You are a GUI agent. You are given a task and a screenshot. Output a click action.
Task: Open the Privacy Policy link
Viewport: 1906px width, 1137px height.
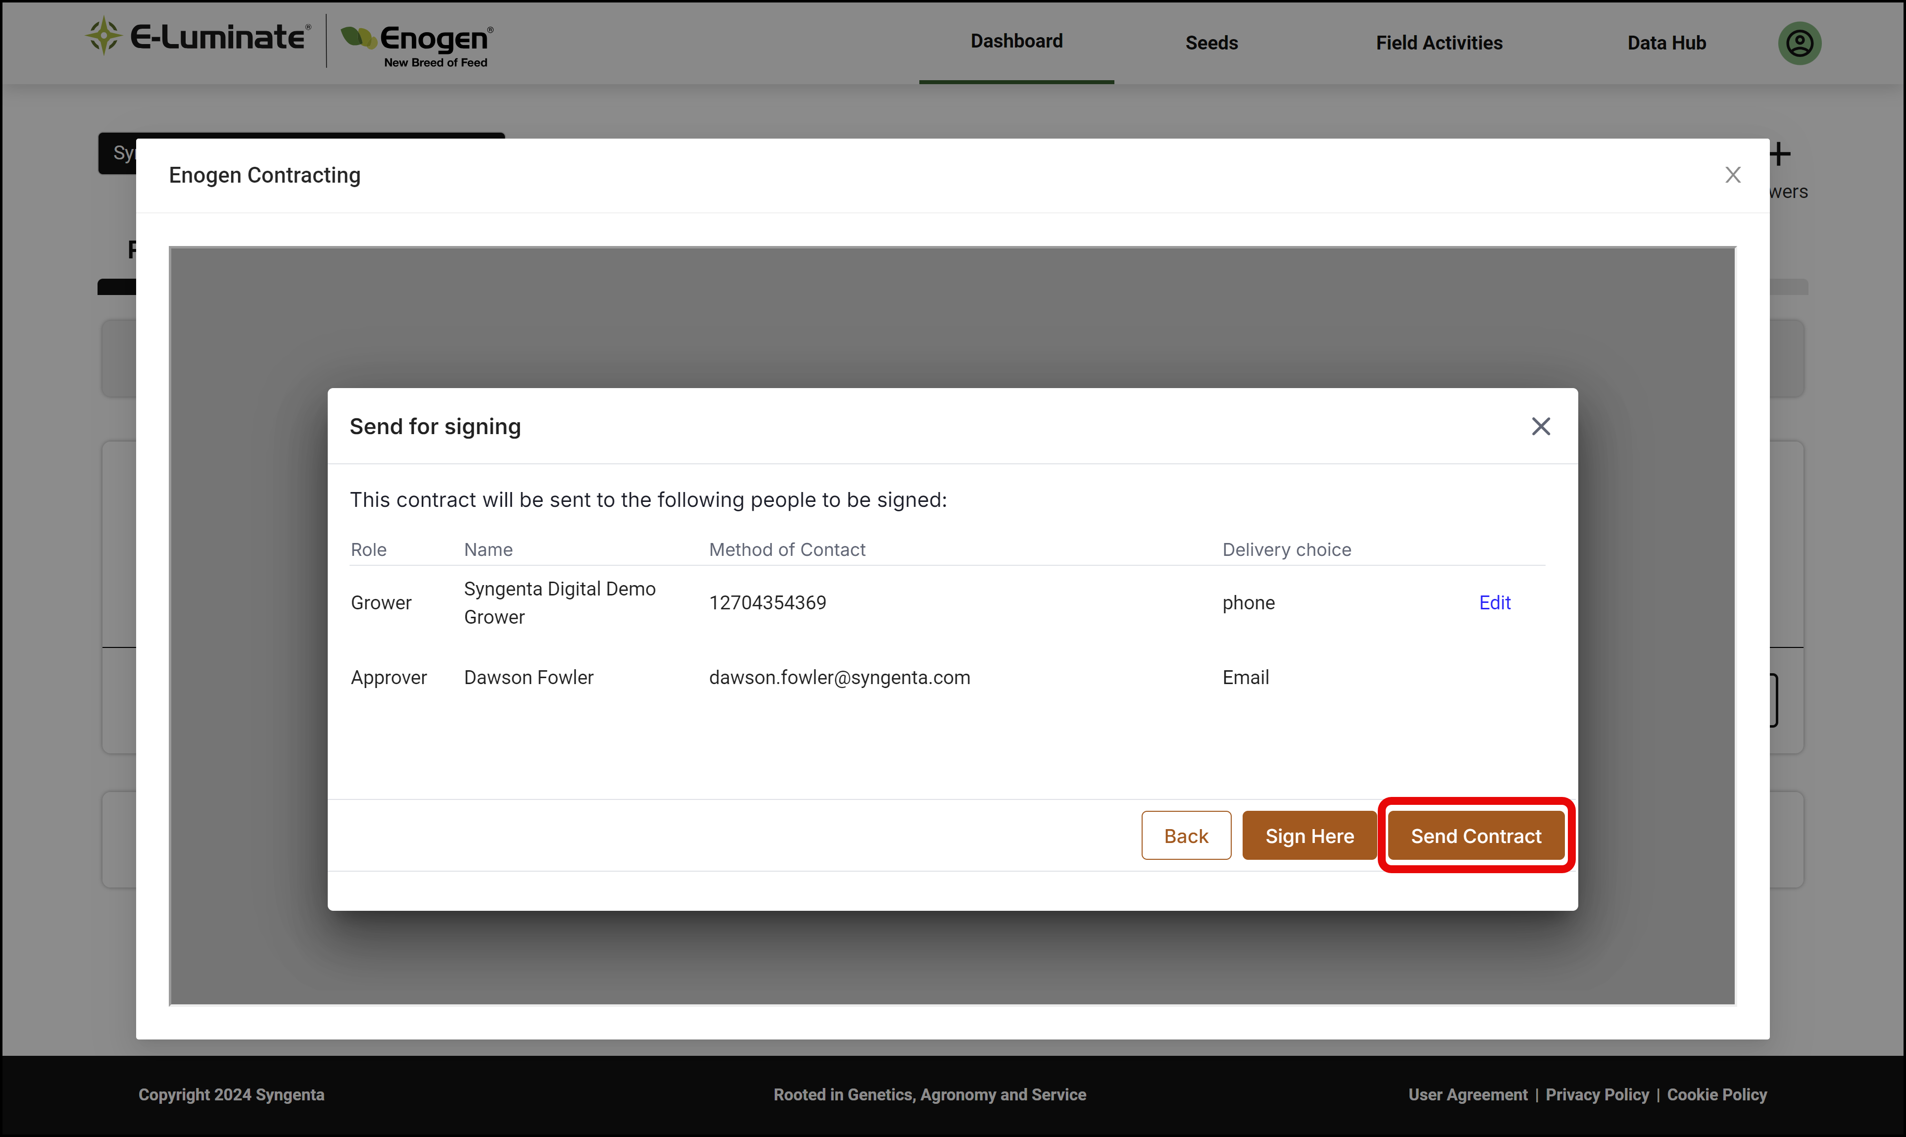pyautogui.click(x=1597, y=1094)
